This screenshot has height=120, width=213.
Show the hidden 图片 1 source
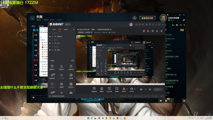point(50,33)
